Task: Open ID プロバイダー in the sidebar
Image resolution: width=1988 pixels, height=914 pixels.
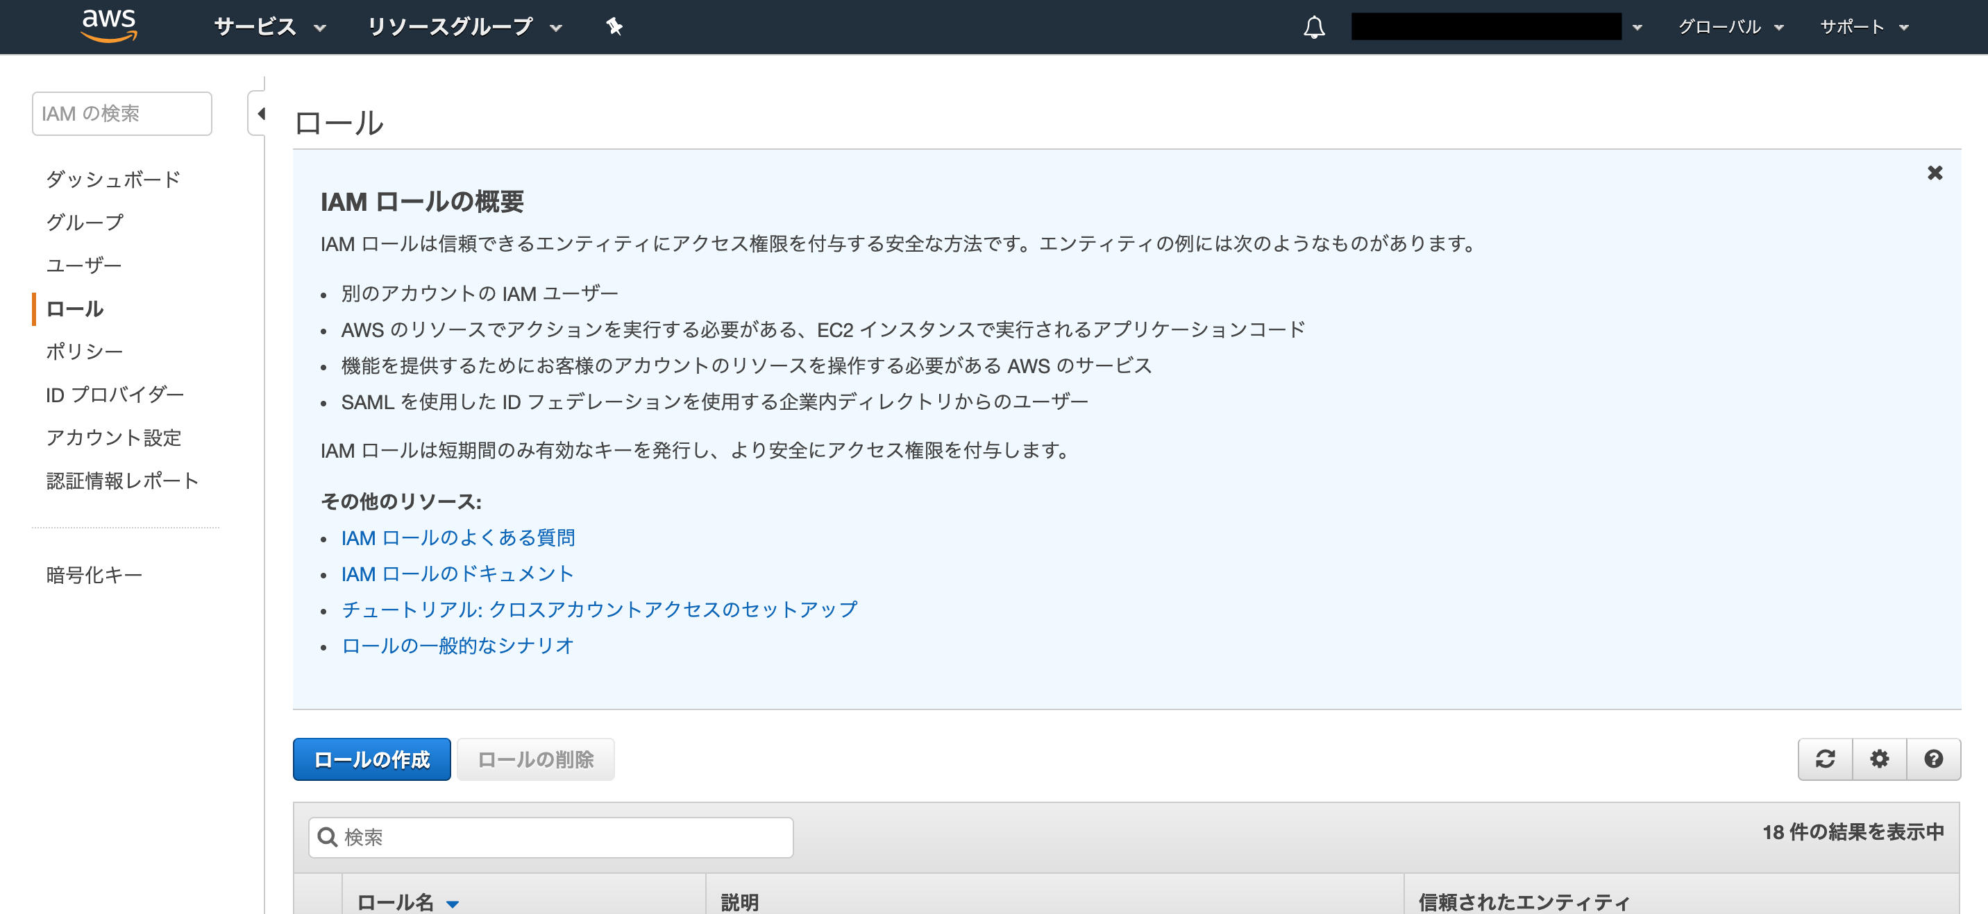Action: coord(115,394)
